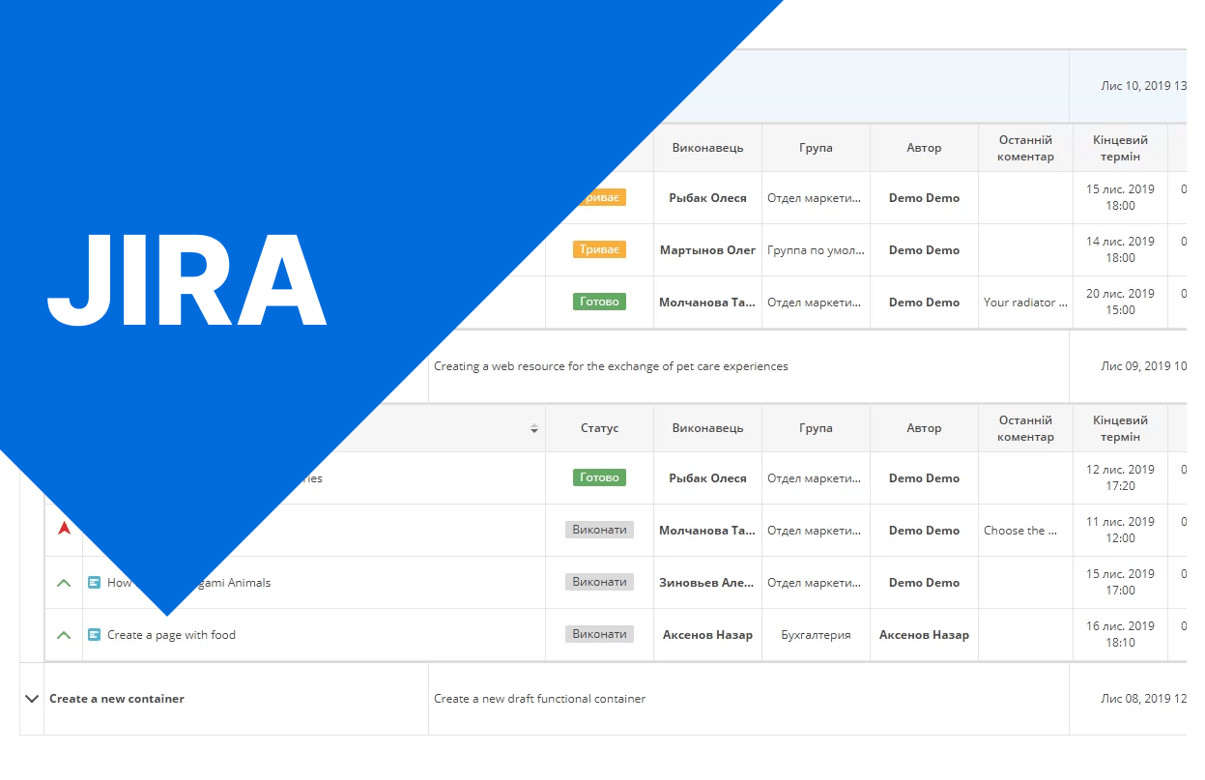Click Молчанова assignee in the 11 лис. 2019 row

708,531
